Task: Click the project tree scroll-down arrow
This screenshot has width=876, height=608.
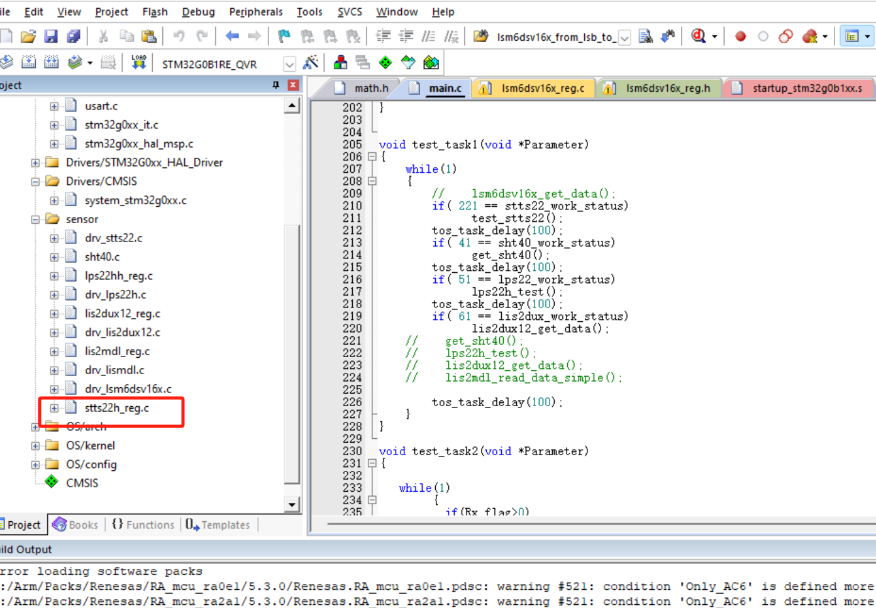Action: coord(292,504)
